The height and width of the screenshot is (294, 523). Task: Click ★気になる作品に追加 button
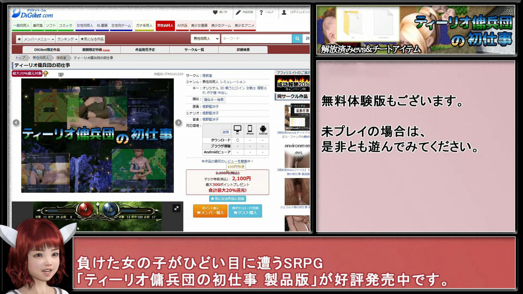pos(228,199)
